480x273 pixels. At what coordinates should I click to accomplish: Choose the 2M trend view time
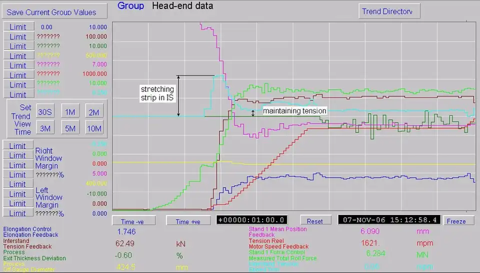94,112
